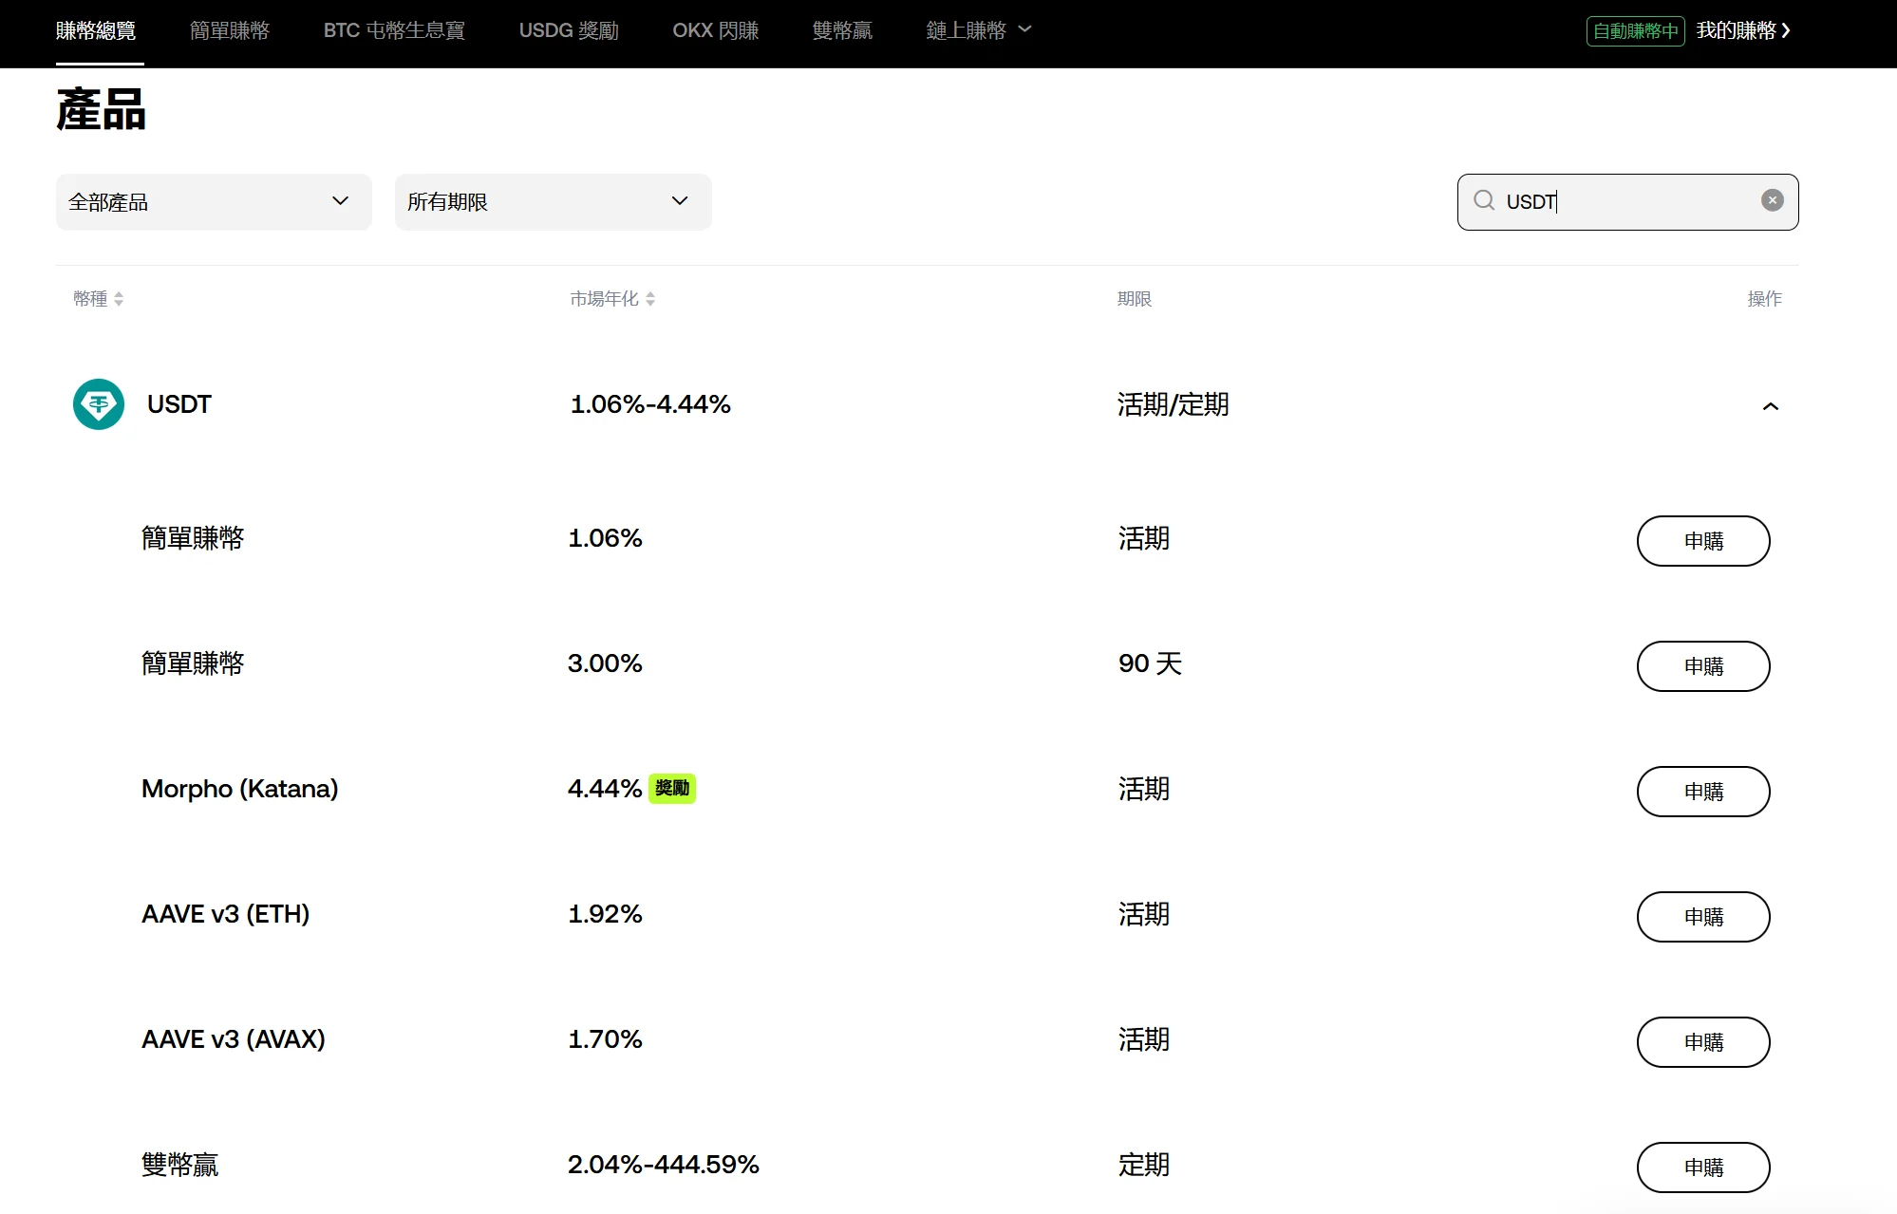Click the Morpho (Katana) product name
Image resolution: width=1897 pixels, height=1214 pixels.
[240, 789]
